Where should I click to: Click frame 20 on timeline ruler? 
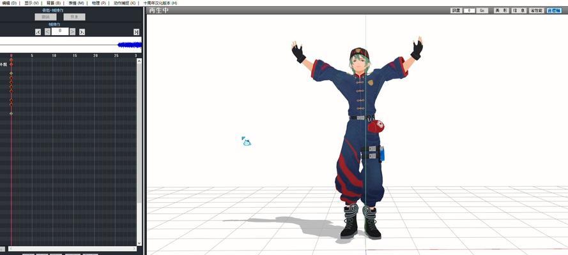coord(95,55)
